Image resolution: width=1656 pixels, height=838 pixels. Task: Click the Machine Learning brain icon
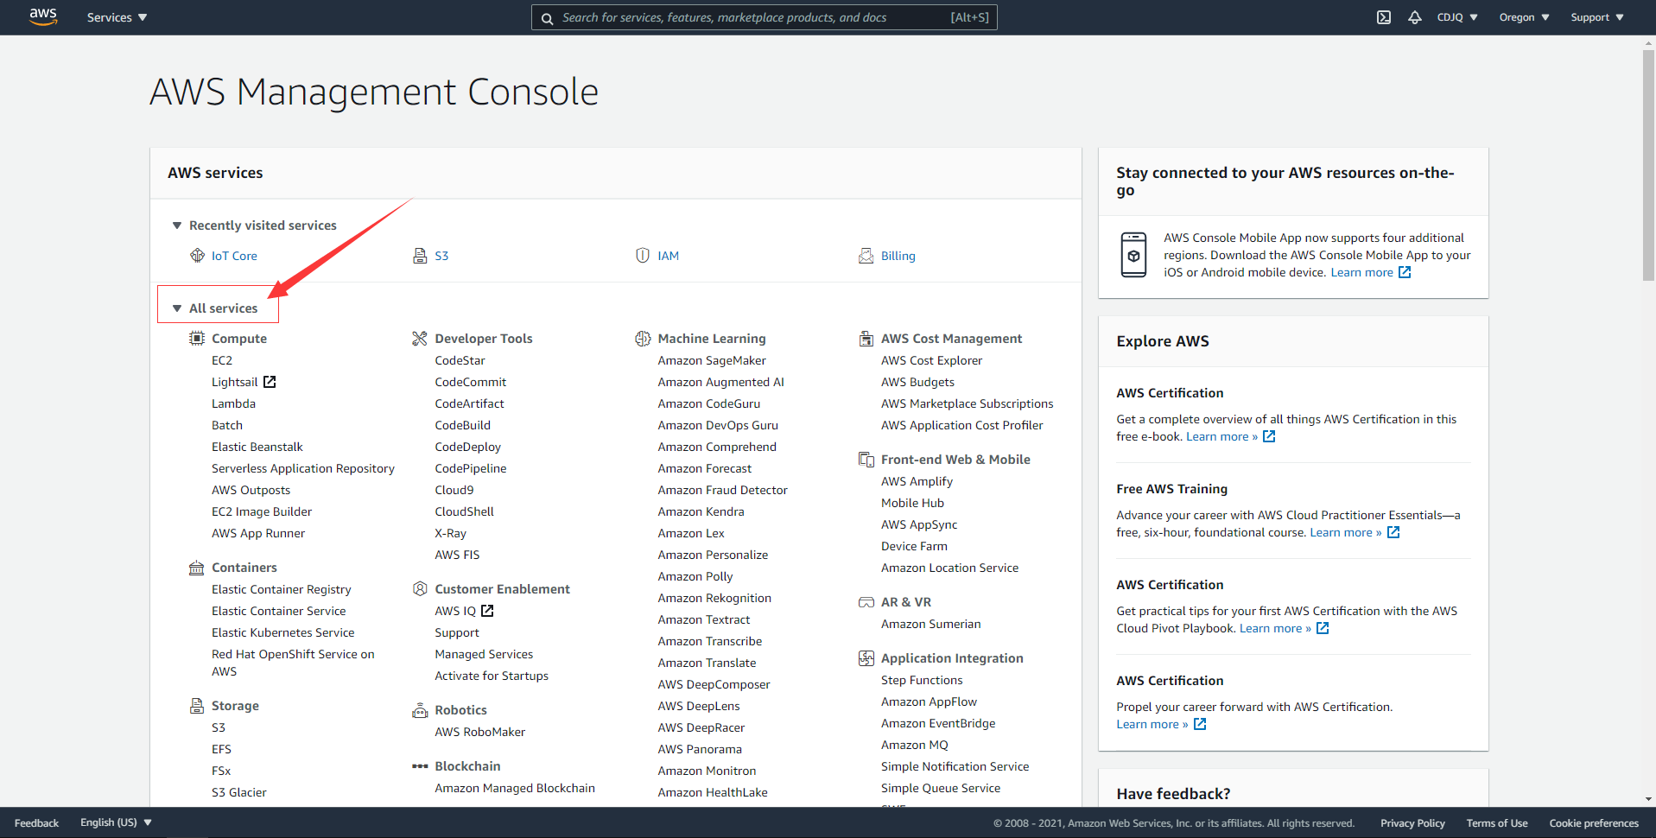[643, 339]
